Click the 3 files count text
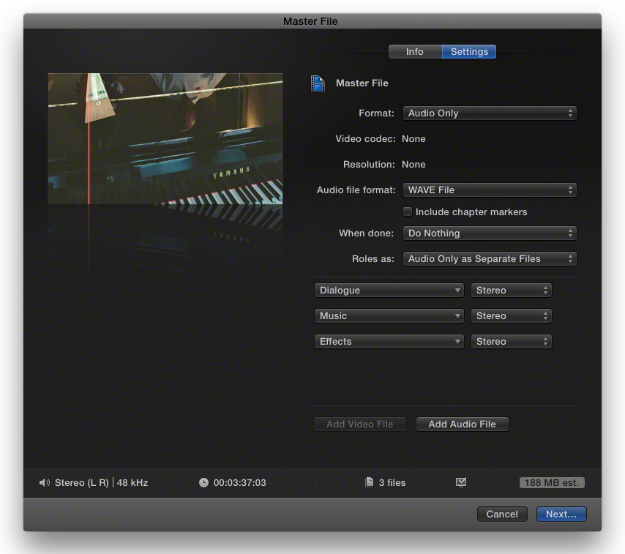Image resolution: width=625 pixels, height=554 pixels. click(392, 483)
